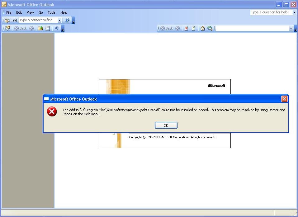Maximize the Outlook main window

click(x=286, y=5)
